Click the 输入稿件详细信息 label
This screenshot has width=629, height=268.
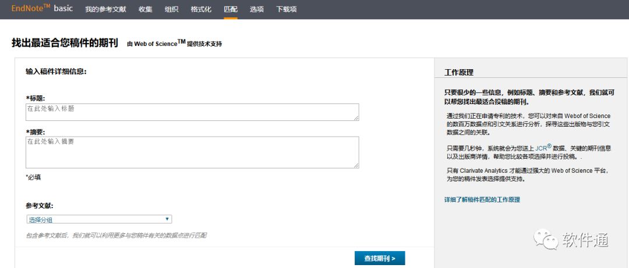pyautogui.click(x=56, y=72)
